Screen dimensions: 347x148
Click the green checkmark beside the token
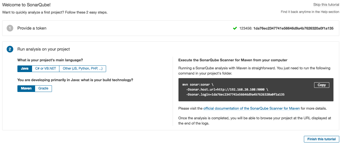click(x=235, y=28)
